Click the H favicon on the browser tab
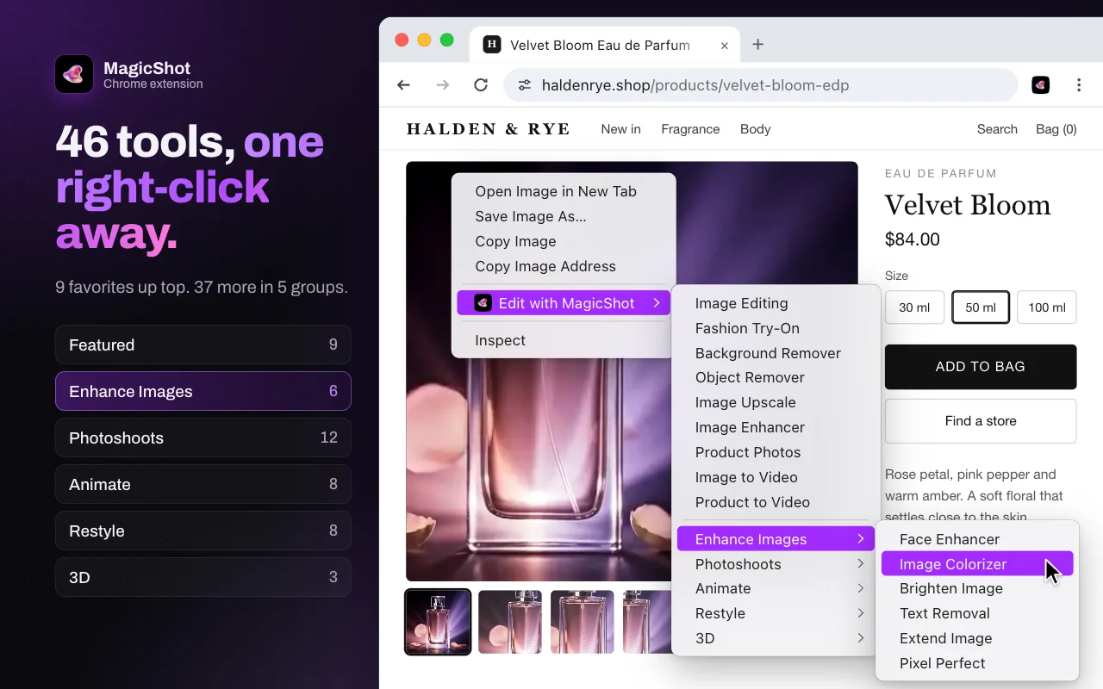The image size is (1103, 689). click(492, 45)
